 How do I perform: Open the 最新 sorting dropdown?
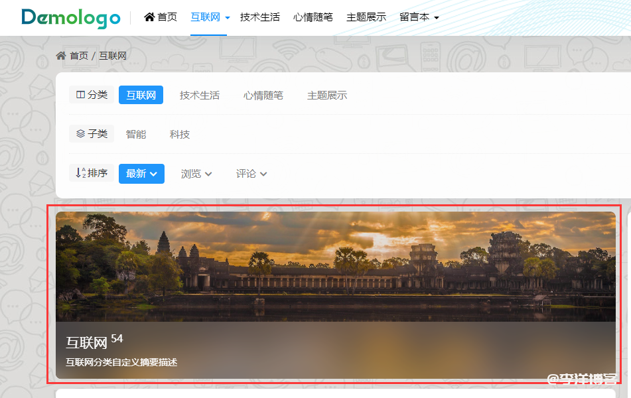pos(141,173)
